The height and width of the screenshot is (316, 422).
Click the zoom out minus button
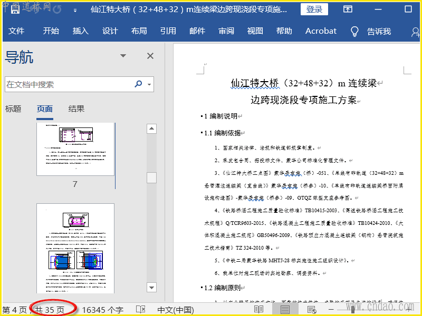(331, 309)
